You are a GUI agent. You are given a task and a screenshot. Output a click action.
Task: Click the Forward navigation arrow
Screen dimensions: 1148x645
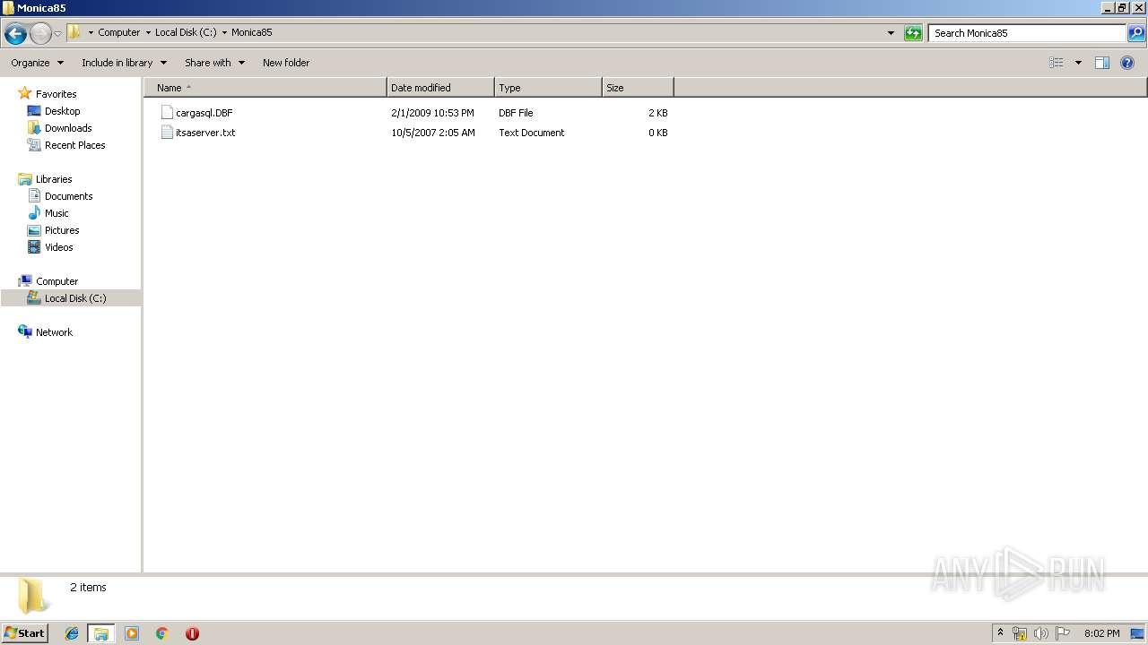click(x=40, y=34)
